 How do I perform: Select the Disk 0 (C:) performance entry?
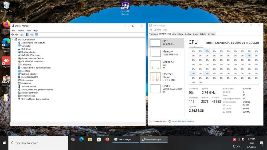[x=166, y=65]
